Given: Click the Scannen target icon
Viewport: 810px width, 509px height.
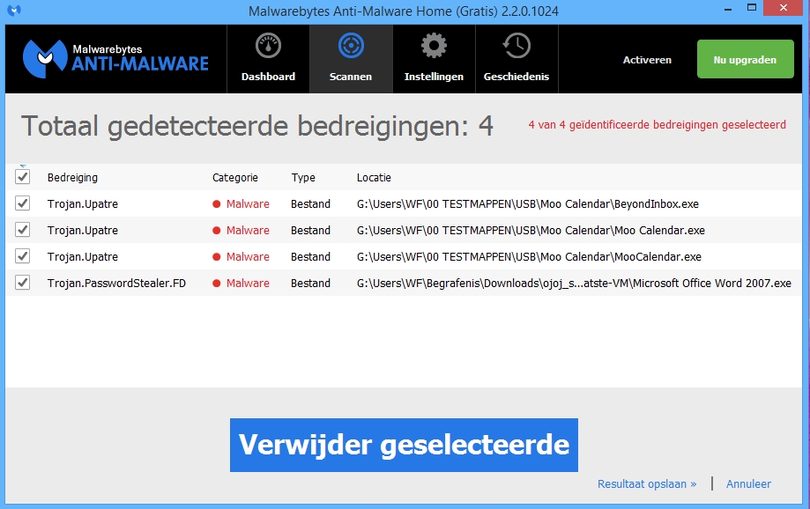Looking at the screenshot, I should point(351,46).
